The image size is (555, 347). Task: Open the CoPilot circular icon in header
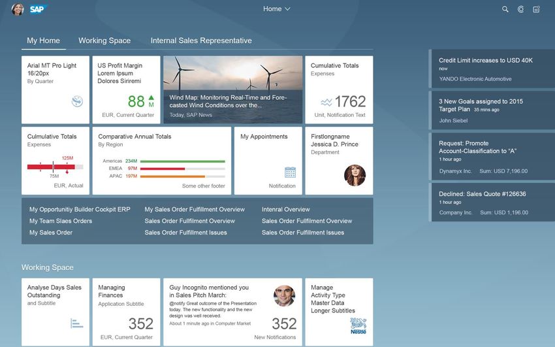520,9
